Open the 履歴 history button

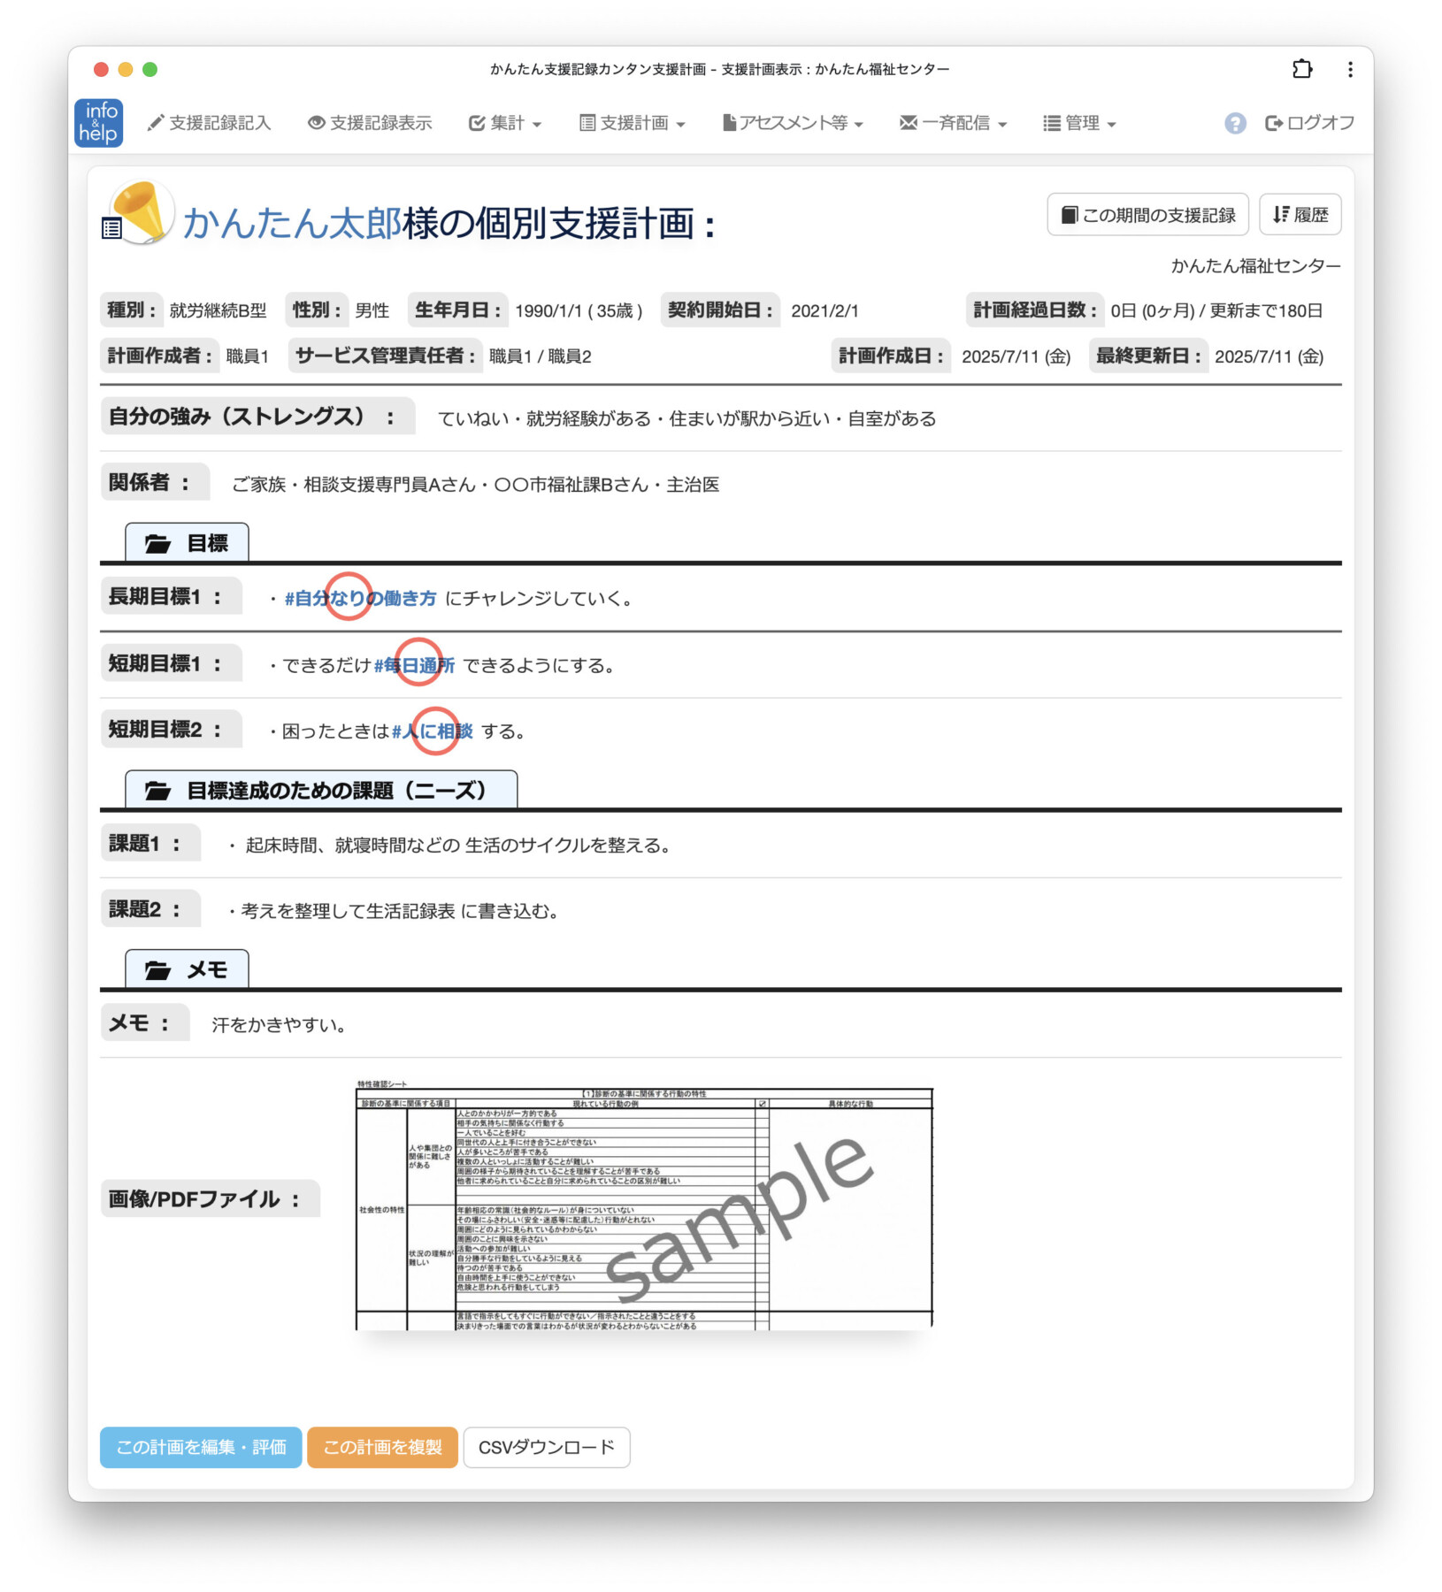(1300, 215)
